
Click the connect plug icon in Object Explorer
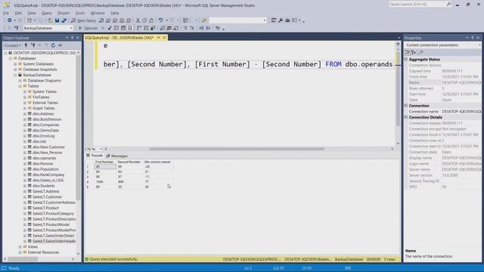26,45
